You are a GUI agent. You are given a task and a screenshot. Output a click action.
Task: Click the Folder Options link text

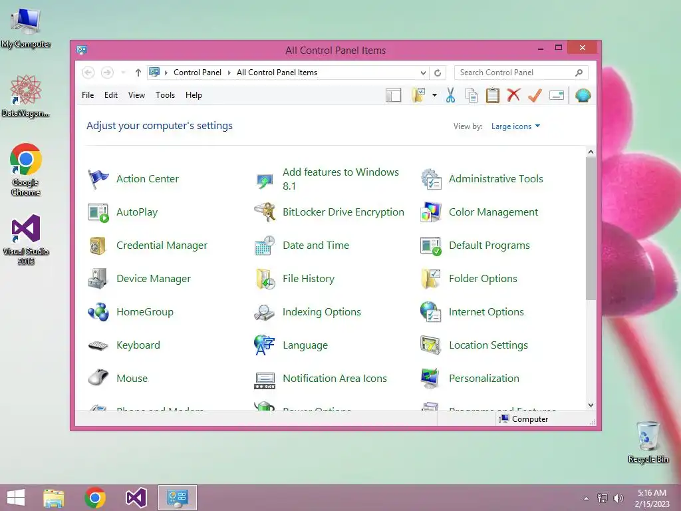pos(483,279)
